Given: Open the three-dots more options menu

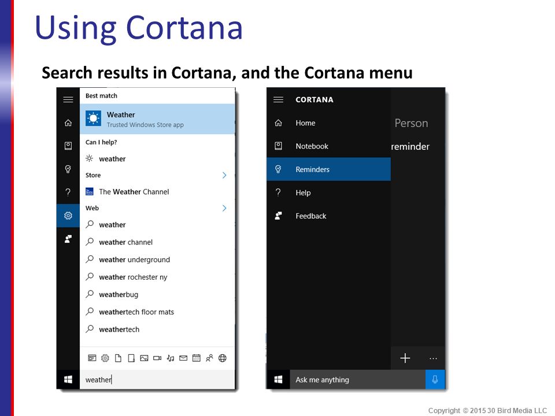Looking at the screenshot, I should (433, 358).
